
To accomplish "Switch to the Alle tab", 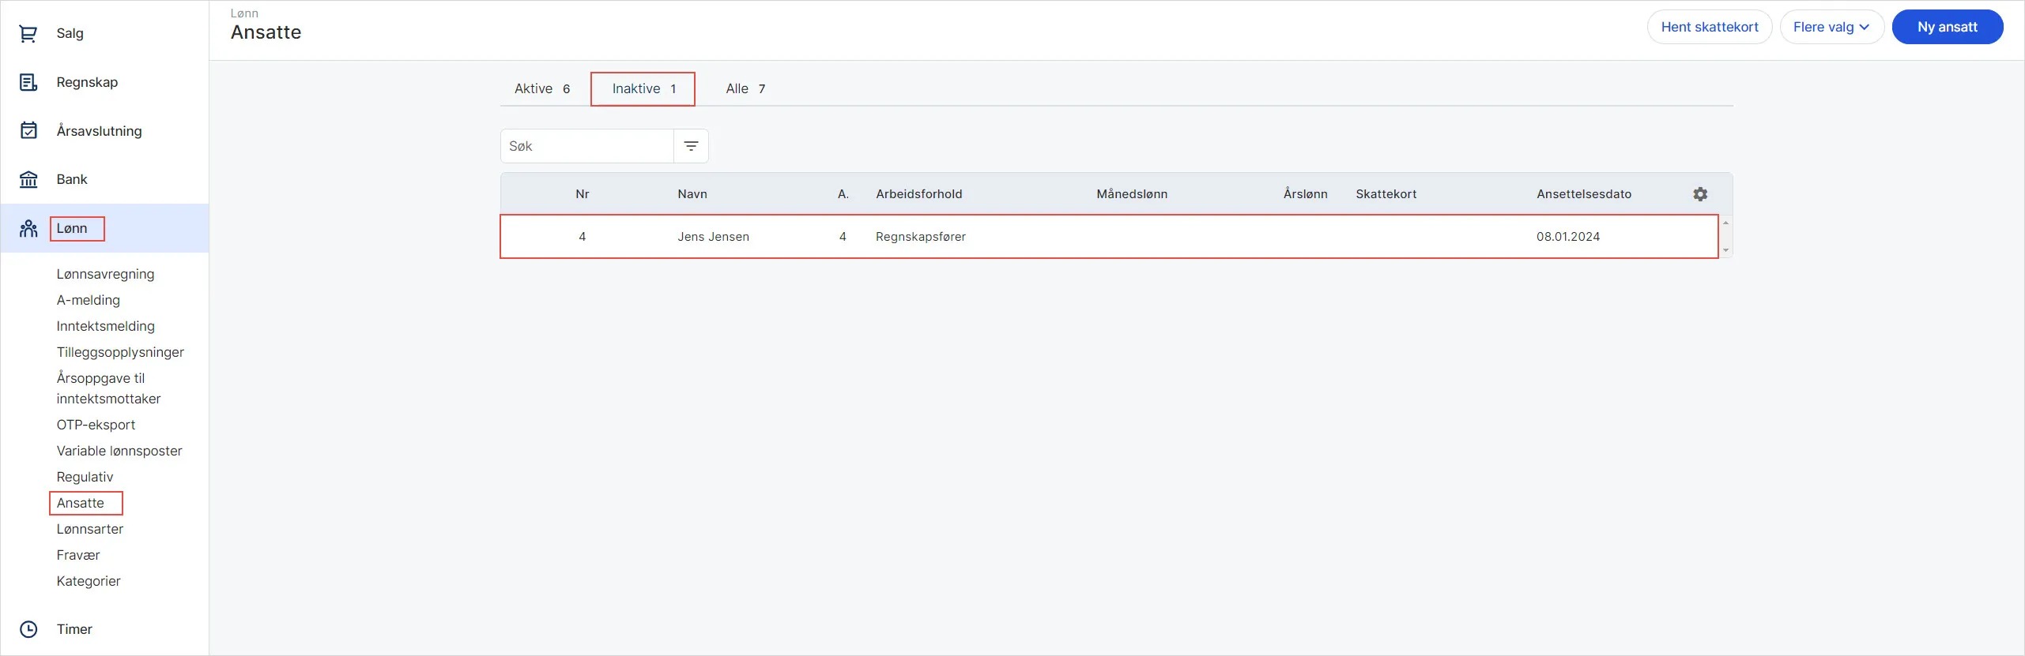I will click(745, 88).
